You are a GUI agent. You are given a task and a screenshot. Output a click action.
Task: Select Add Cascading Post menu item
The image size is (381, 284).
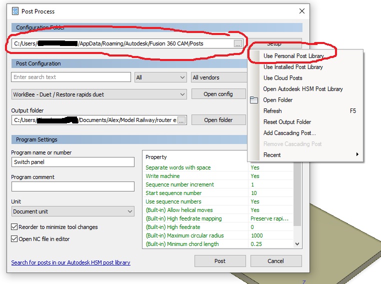289,133
